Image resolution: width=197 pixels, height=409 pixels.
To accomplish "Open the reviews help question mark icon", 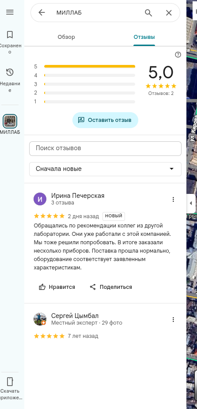I will (178, 54).
